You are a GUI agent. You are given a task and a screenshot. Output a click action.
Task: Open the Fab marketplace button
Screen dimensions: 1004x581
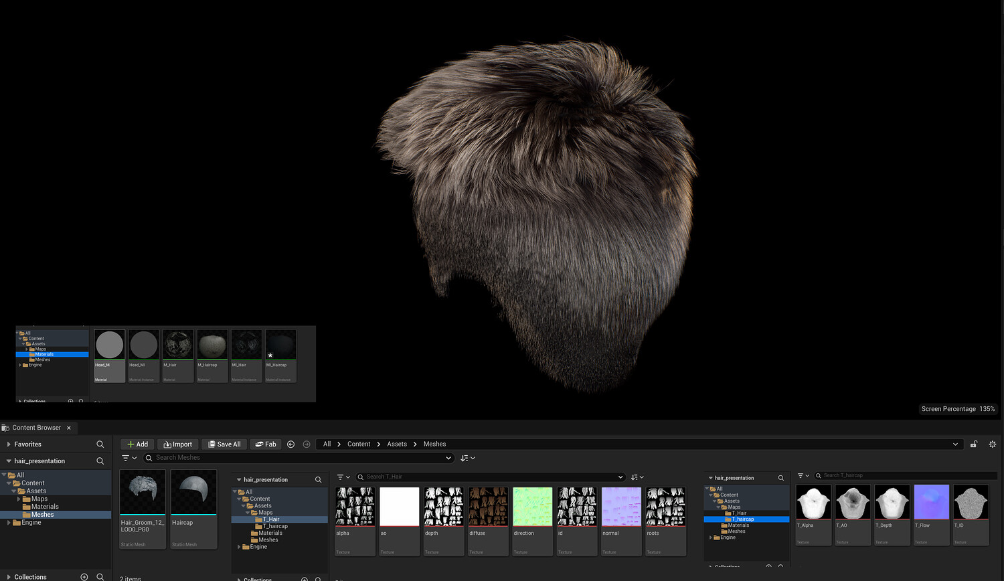265,444
